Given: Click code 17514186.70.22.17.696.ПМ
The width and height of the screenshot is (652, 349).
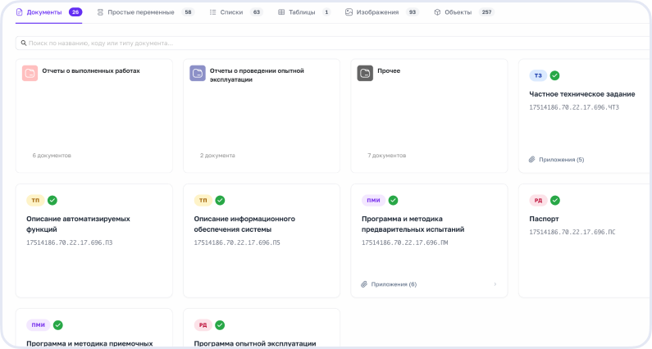Looking at the screenshot, I should click(x=404, y=242).
